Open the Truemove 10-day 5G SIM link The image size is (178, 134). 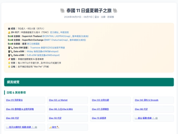pyautogui.click(x=47, y=48)
